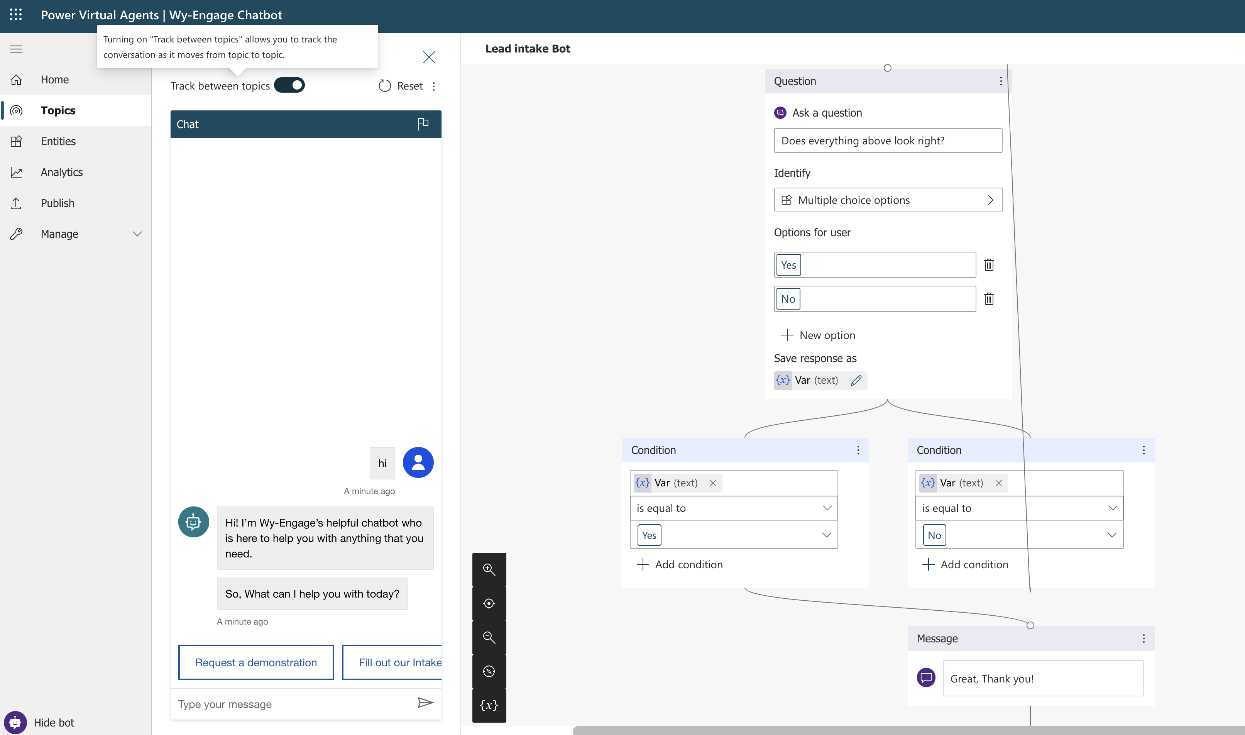Reset the test conversation
The width and height of the screenshot is (1245, 735).
click(401, 86)
